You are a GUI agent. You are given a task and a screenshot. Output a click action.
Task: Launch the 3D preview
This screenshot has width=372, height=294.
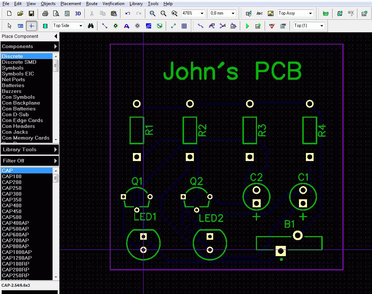(78, 13)
